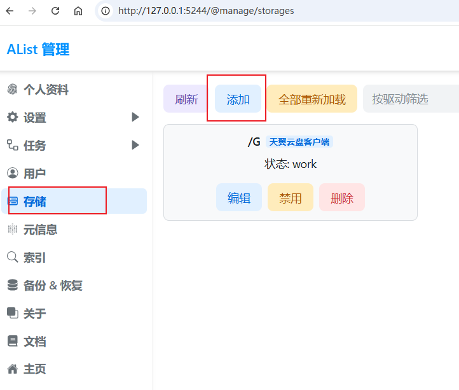
Task: Click the database icon beside 备份 & 恢复
Action: 12,285
